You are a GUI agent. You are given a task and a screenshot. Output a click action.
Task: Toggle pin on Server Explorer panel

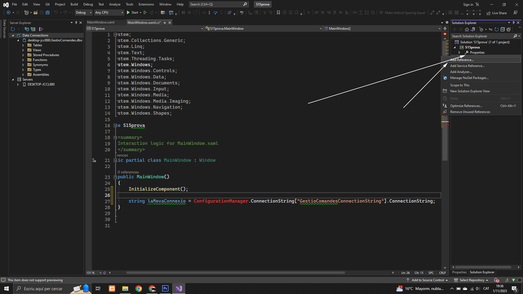tap(76, 23)
